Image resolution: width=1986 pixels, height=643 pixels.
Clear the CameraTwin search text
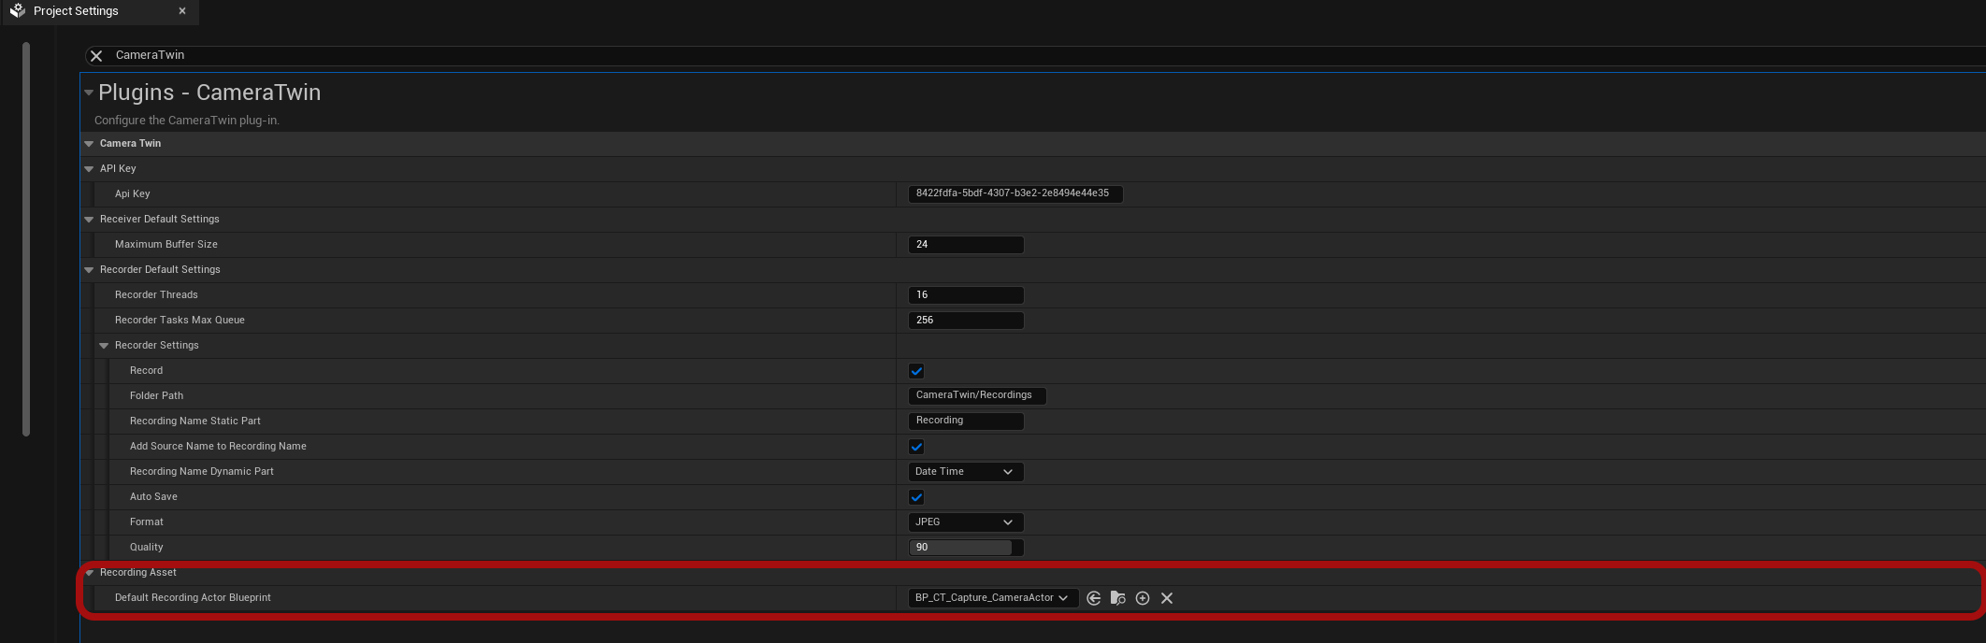click(x=96, y=56)
